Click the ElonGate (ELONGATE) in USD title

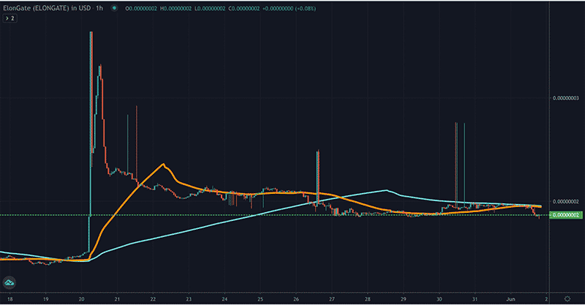(47, 8)
